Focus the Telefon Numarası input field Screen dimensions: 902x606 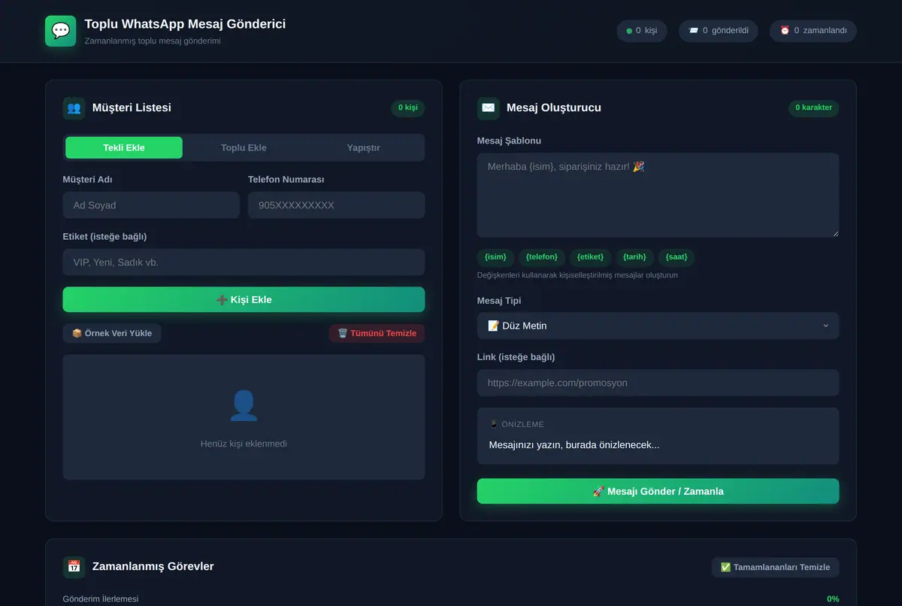(x=336, y=205)
